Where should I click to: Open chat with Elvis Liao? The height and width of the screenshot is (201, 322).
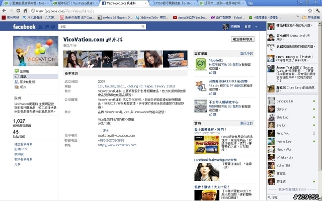pyautogui.click(x=292, y=117)
